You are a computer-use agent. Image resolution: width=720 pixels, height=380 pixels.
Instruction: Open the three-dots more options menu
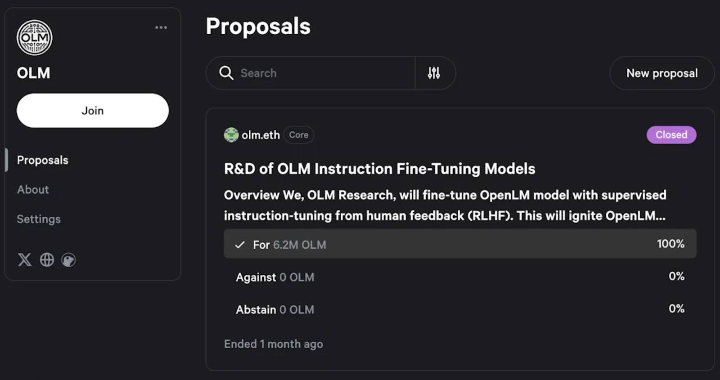(161, 27)
